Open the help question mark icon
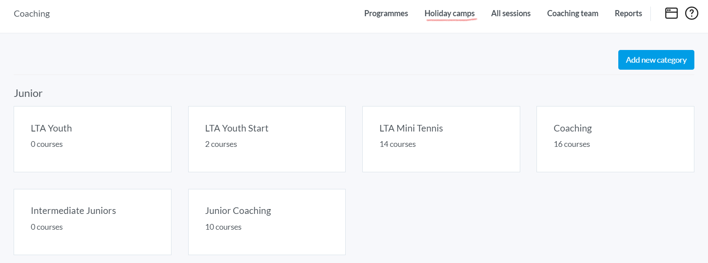This screenshot has height=263, width=708. pos(691,14)
